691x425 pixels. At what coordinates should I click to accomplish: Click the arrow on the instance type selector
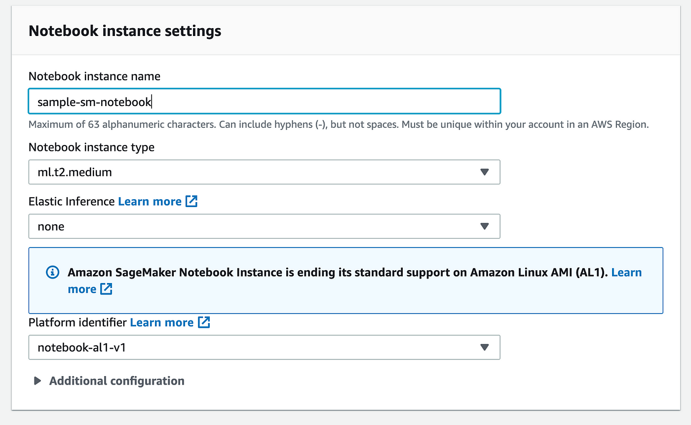484,172
